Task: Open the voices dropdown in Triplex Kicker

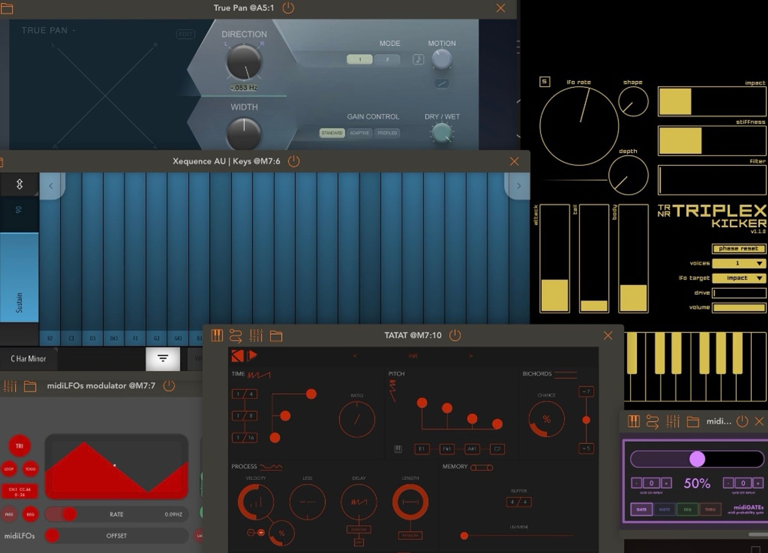Action: [x=738, y=263]
